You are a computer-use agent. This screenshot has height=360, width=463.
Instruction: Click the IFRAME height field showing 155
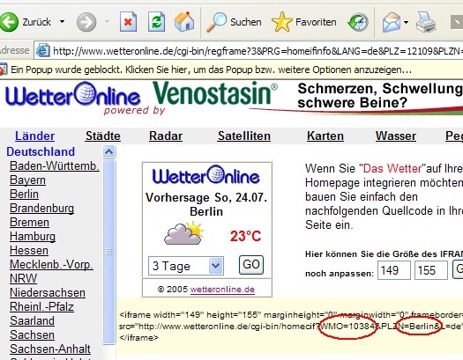tap(431, 270)
